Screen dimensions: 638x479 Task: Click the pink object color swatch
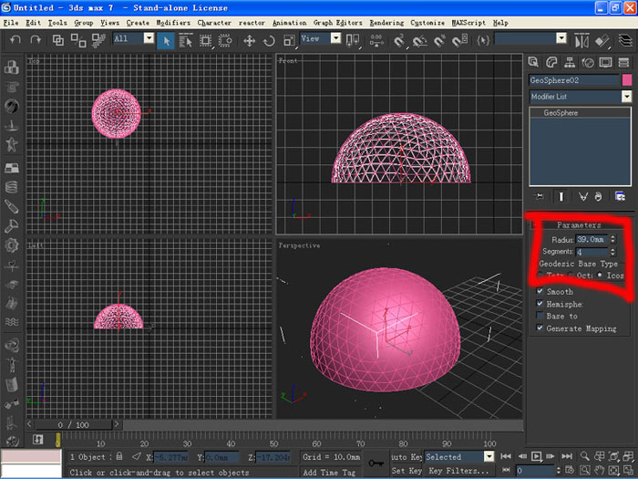tap(627, 80)
